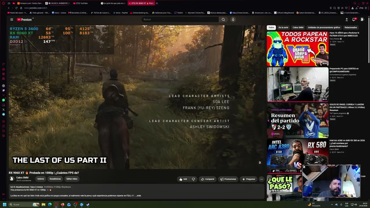The height and width of the screenshot is (208, 370).
Task: Switch to MUSICA AMBIENTE tab
Action: point(58,3)
